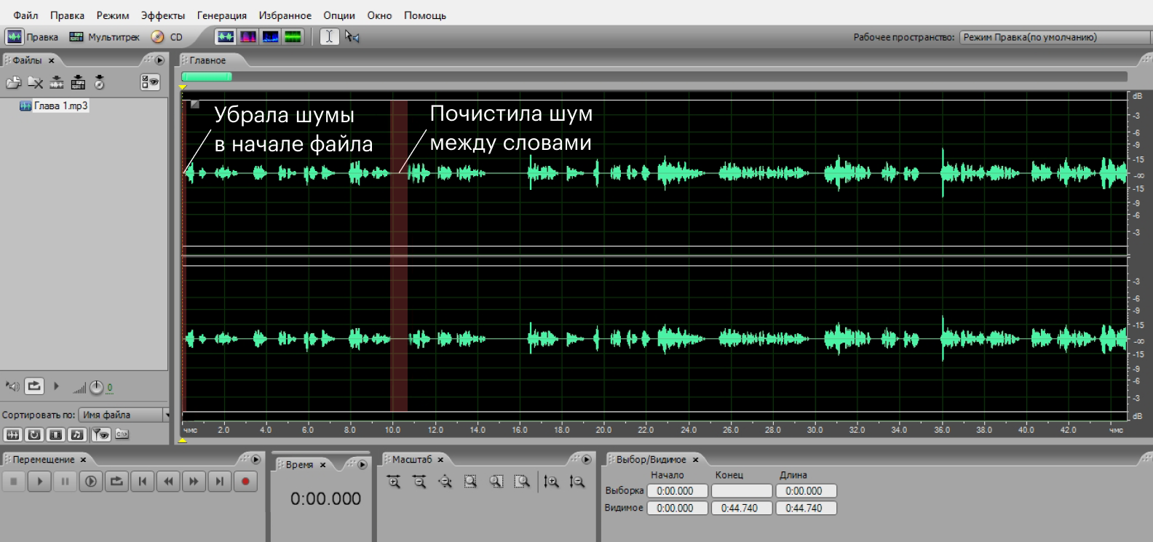Toggle show audio files filter

(x=13, y=434)
